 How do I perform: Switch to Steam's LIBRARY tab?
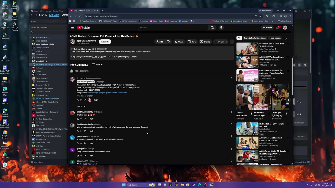click(54, 15)
